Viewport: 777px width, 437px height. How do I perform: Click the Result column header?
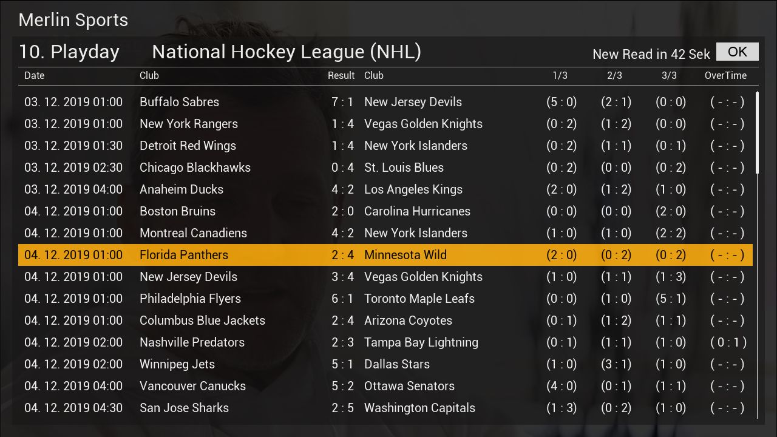(341, 76)
